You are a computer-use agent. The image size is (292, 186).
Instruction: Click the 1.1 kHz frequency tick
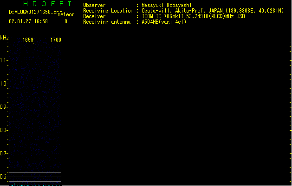(4, 60)
